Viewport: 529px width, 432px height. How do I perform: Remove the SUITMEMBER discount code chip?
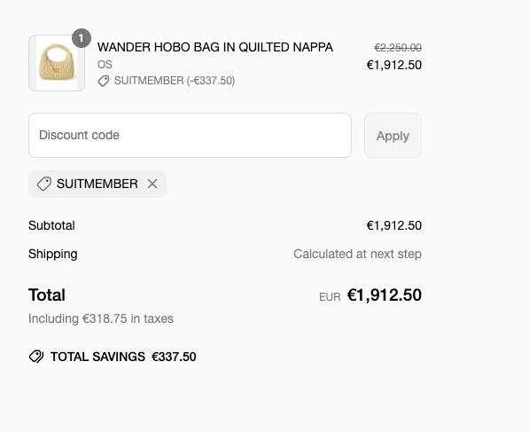pos(152,185)
